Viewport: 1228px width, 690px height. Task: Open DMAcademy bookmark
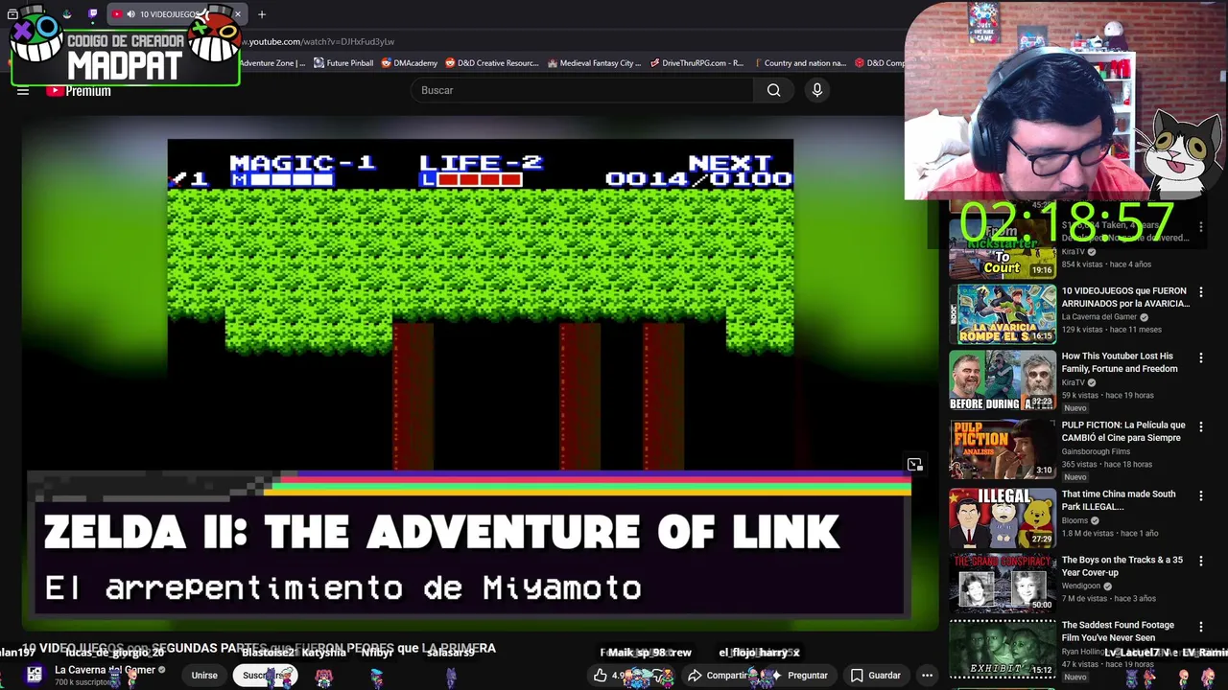point(409,63)
